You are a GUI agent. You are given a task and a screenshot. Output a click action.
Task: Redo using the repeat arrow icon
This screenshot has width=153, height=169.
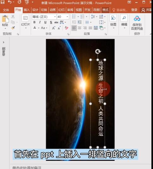pos(20,2)
